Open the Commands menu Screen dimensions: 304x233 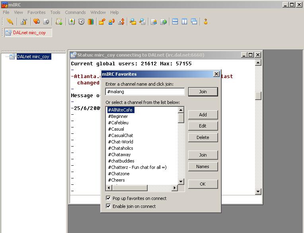76,12
